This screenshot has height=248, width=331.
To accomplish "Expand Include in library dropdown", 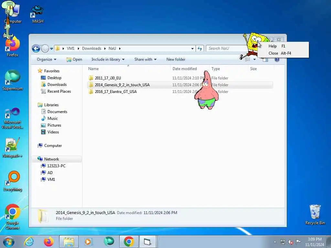I will tap(108, 59).
